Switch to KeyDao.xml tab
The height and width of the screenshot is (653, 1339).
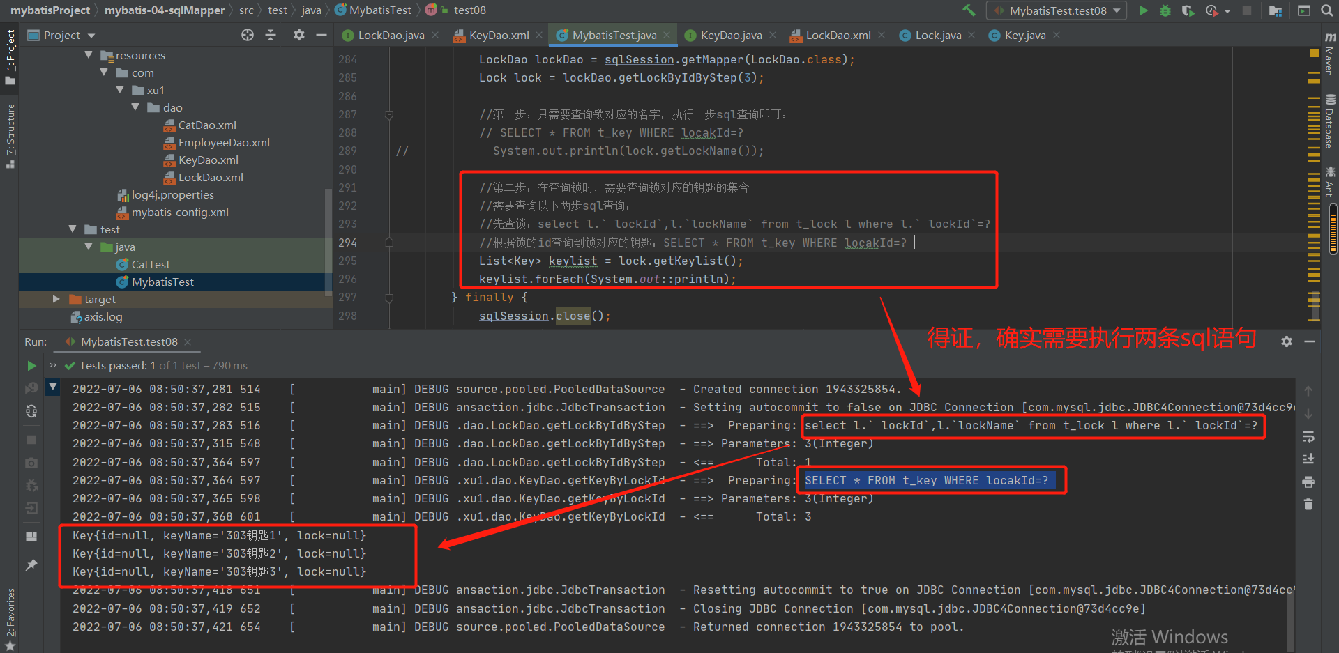coord(499,35)
